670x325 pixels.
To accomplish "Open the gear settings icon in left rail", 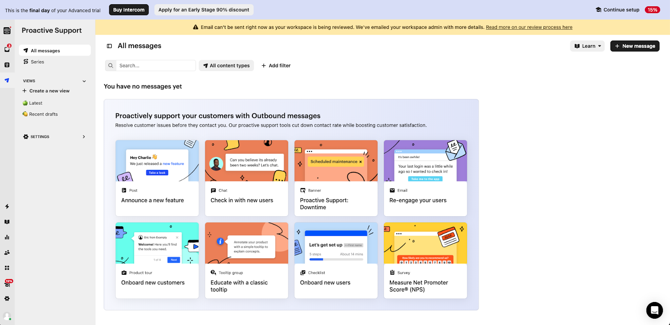I will (x=7, y=299).
